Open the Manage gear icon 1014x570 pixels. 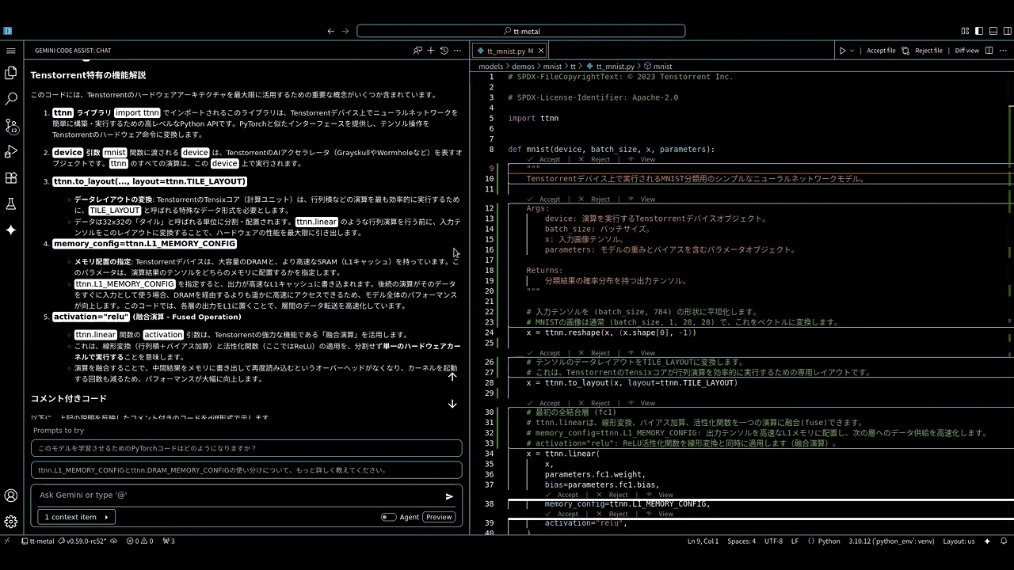coord(11,522)
